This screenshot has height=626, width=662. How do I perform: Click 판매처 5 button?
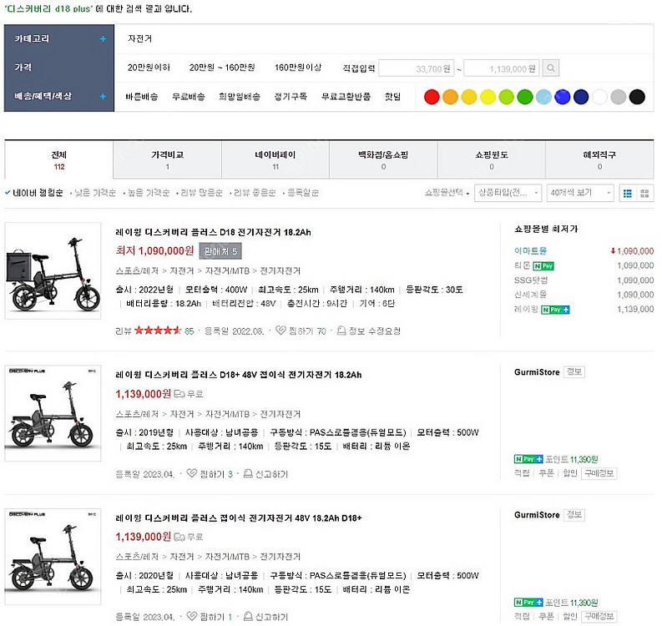click(220, 251)
